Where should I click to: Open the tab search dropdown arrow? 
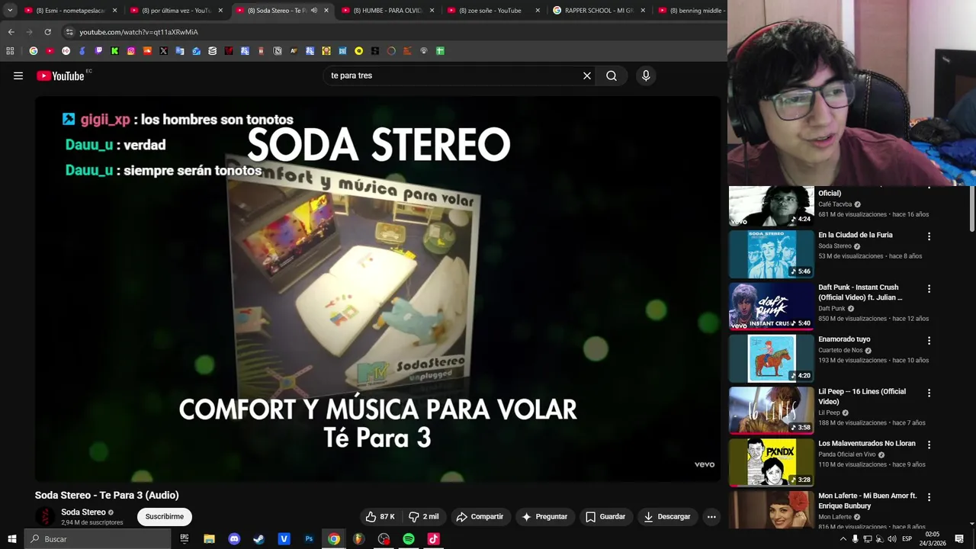click(10, 11)
